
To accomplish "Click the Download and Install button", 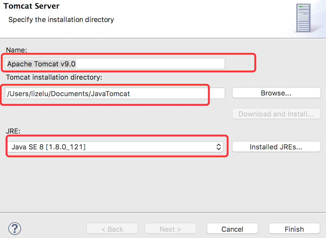I will click(276, 114).
